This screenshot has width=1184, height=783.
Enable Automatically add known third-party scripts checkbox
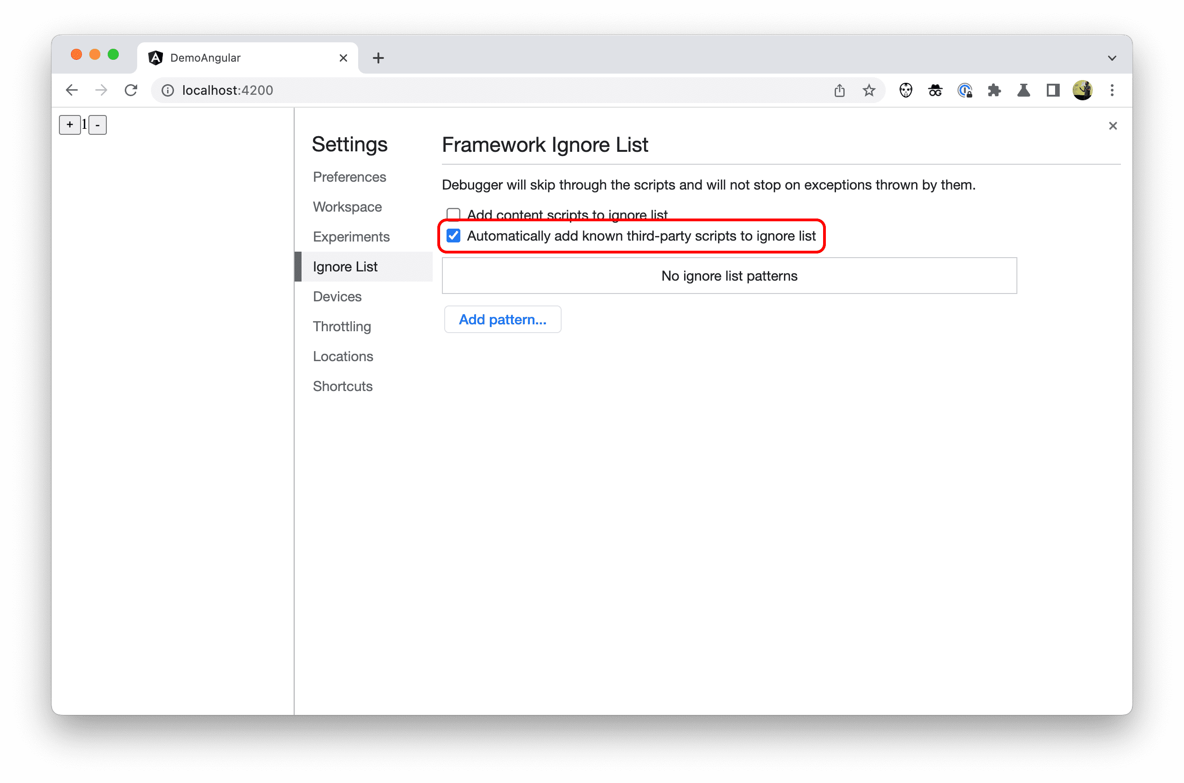(x=453, y=235)
